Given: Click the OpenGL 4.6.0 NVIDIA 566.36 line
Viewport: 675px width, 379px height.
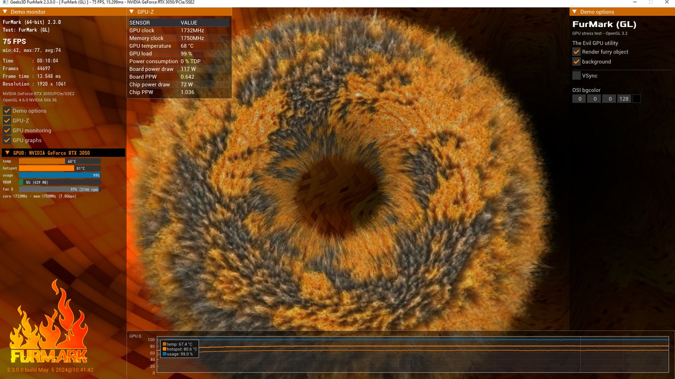Looking at the screenshot, I should 30,100.
